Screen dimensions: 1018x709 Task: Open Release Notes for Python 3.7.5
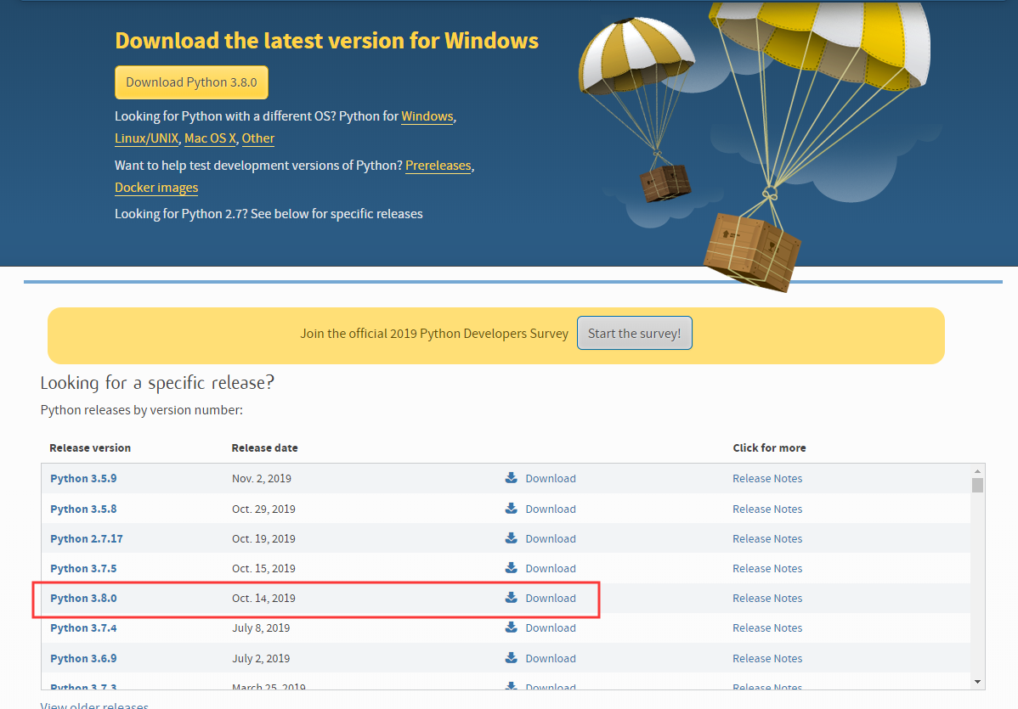point(767,569)
